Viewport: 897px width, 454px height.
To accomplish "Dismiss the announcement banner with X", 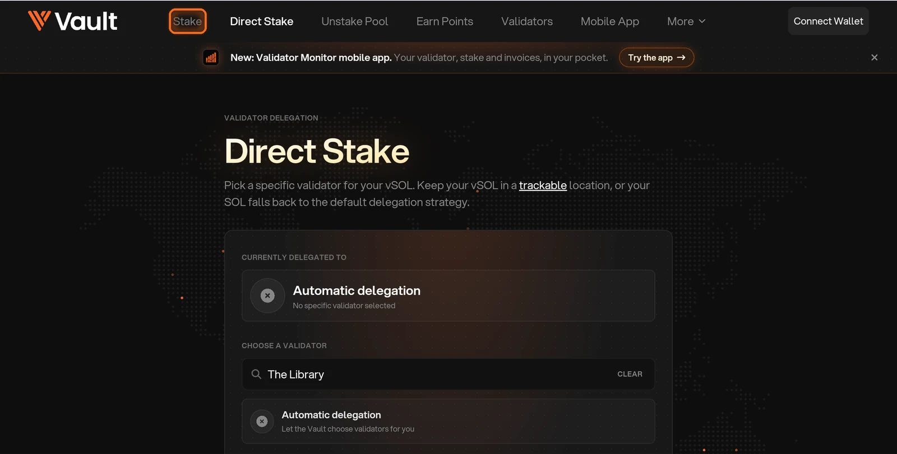I will pos(874,57).
